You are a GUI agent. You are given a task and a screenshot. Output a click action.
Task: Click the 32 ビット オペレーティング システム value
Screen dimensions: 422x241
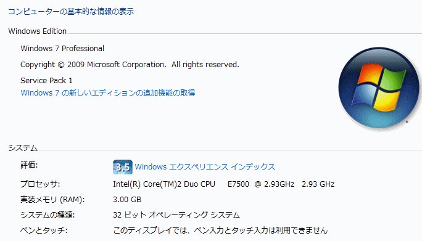click(x=176, y=215)
